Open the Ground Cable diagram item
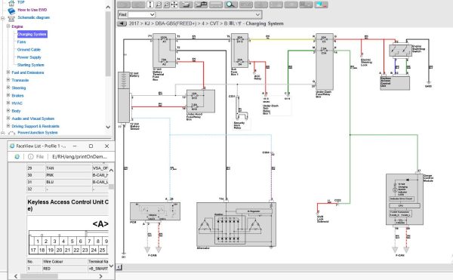The image size is (453, 280). click(29, 50)
